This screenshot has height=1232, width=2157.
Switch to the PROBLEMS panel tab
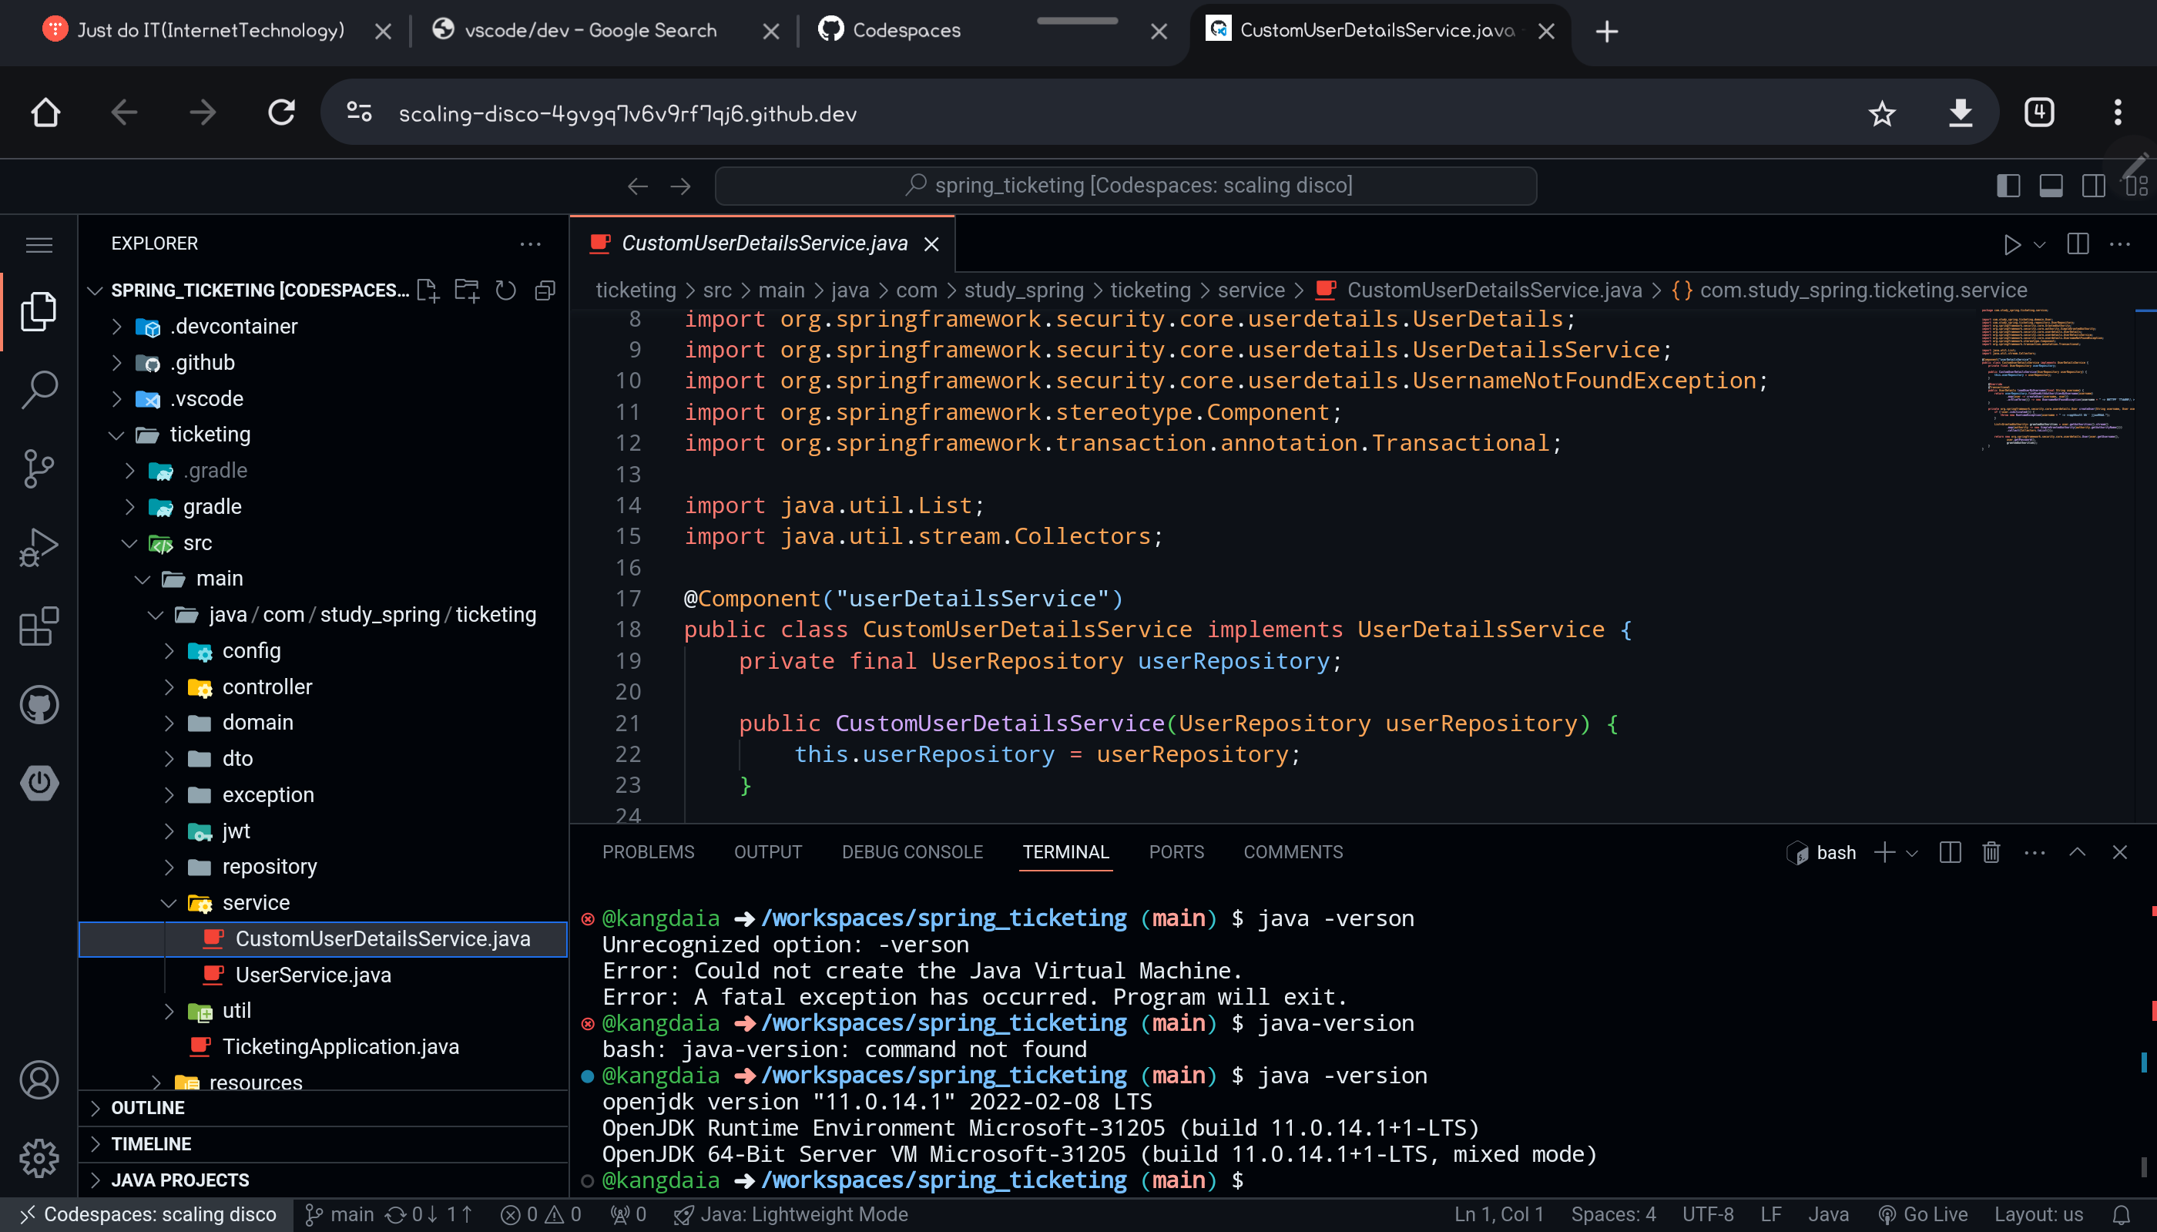pyautogui.click(x=648, y=852)
